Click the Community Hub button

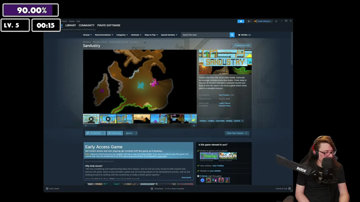tap(242, 45)
